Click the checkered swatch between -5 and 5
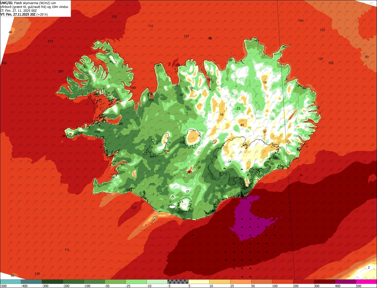The width and height of the screenshot is (377, 288). tap(178, 281)
